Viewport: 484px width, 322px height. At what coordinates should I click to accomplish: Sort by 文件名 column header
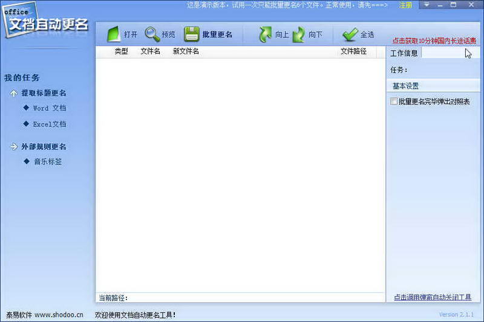[150, 51]
